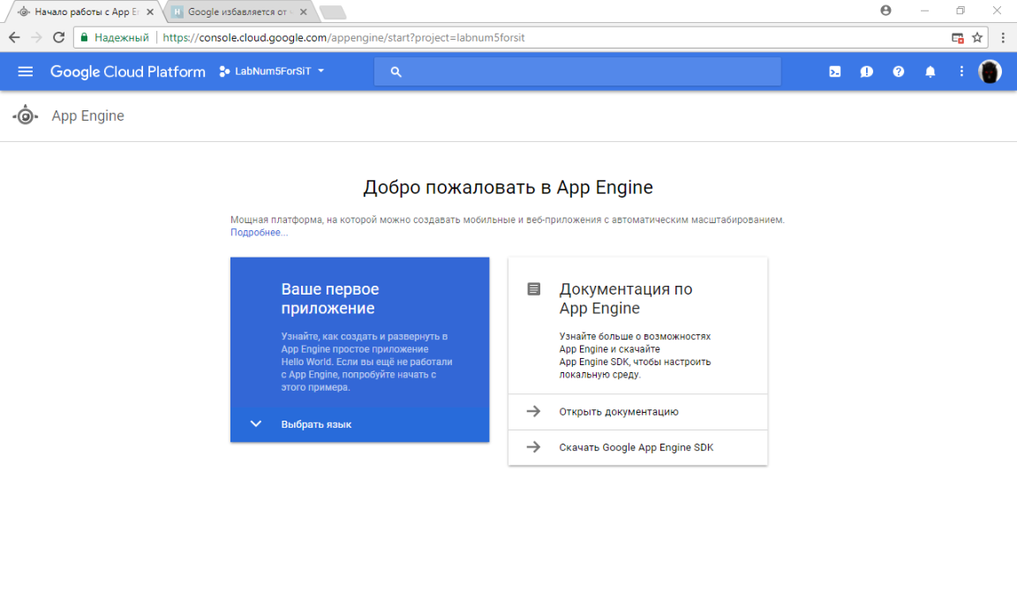
Task: Bookmark this page with the star
Action: pos(976,38)
